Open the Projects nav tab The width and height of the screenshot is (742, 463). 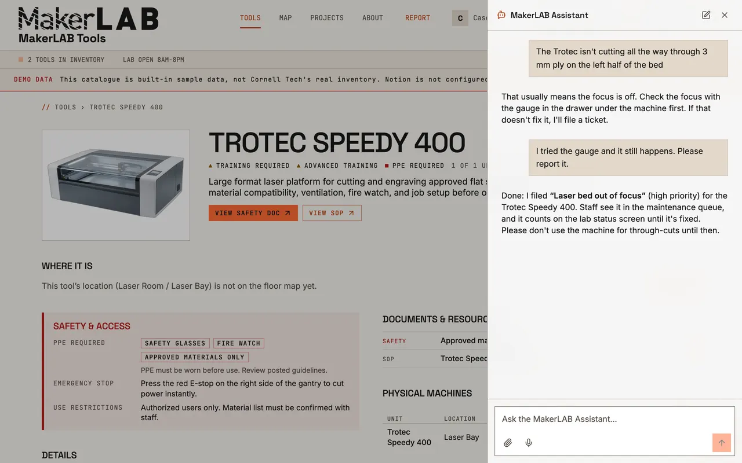click(327, 18)
